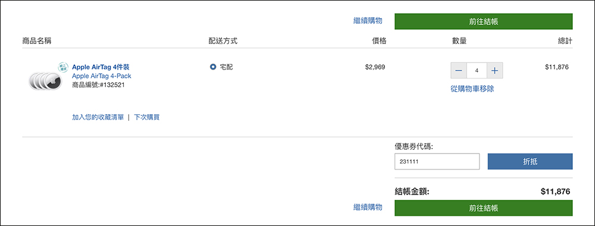Image resolution: width=595 pixels, height=226 pixels.
Task: Open the bottom 繼續購物 link
Action: pyautogui.click(x=368, y=207)
